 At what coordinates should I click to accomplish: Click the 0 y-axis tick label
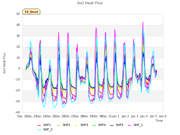[19, 69]
